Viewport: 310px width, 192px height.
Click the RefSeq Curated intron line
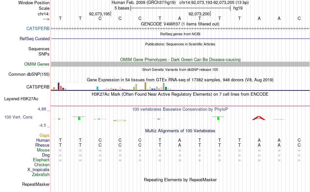(x=180, y=39)
